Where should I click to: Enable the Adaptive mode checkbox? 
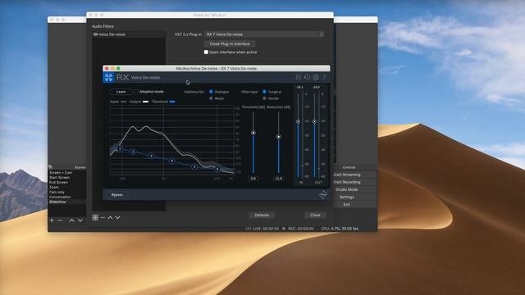pyautogui.click(x=136, y=92)
